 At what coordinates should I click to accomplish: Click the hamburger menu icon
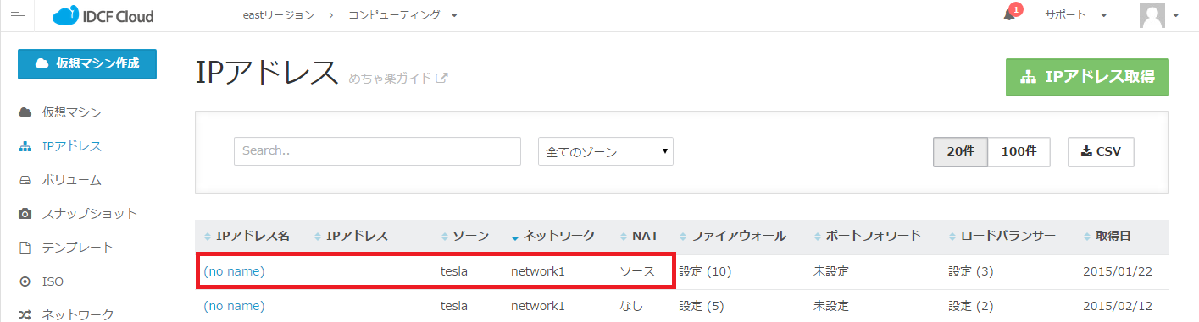(x=17, y=15)
